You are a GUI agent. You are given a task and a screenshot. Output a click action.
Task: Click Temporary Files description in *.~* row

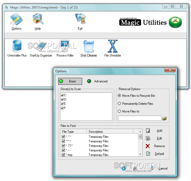click(x=99, y=137)
